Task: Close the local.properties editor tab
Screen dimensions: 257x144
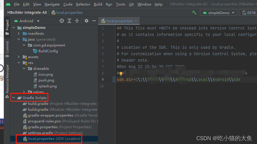Action: click(x=136, y=21)
